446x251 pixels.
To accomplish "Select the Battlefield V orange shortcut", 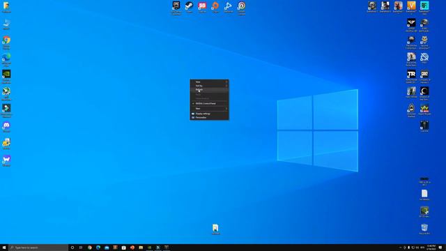I will pyautogui.click(x=411, y=7).
